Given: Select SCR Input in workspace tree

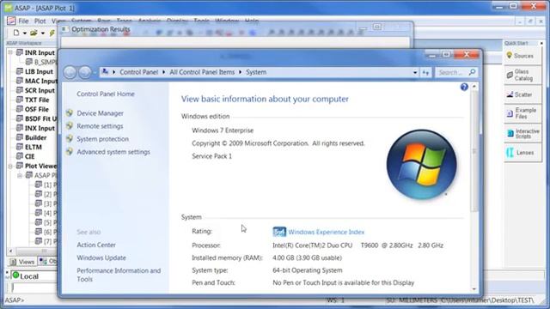Looking at the screenshot, I should pyautogui.click(x=40, y=90).
